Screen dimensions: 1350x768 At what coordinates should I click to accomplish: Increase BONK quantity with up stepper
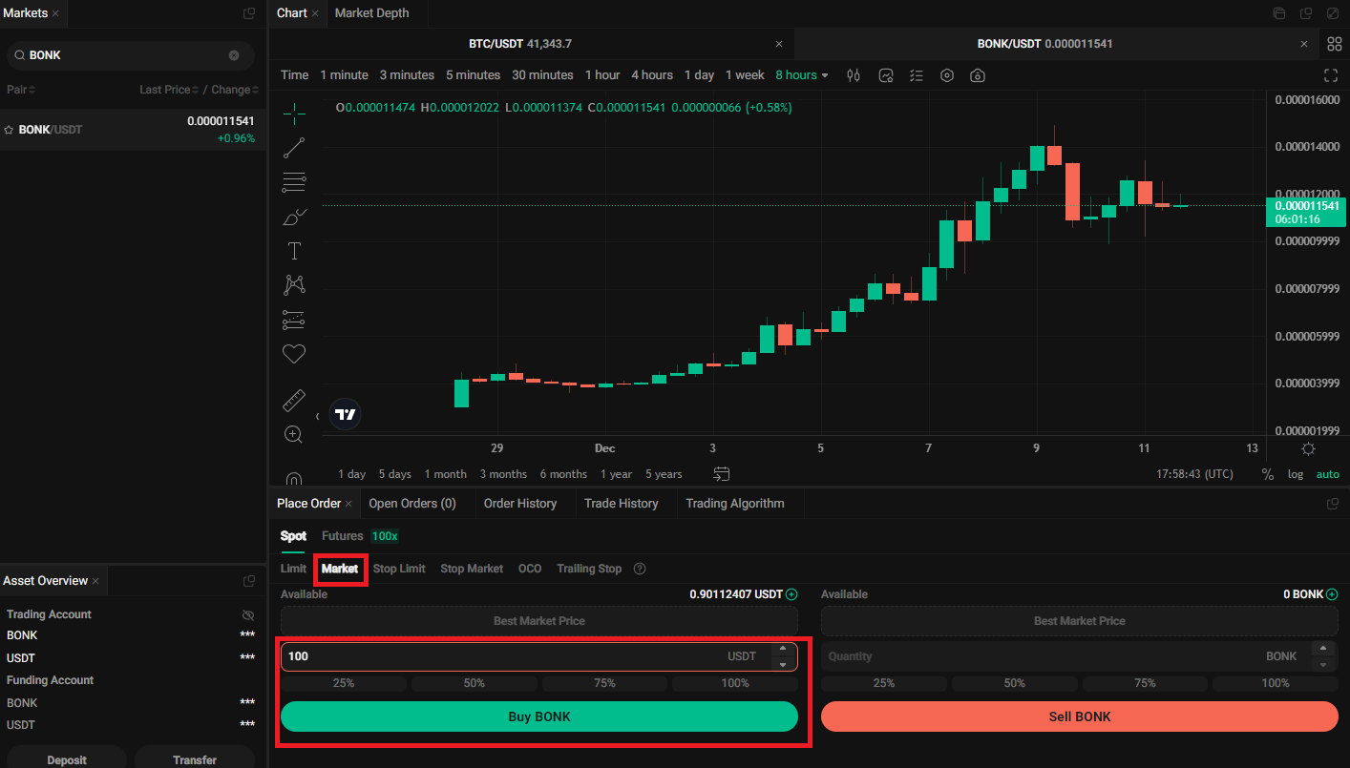tap(1323, 649)
